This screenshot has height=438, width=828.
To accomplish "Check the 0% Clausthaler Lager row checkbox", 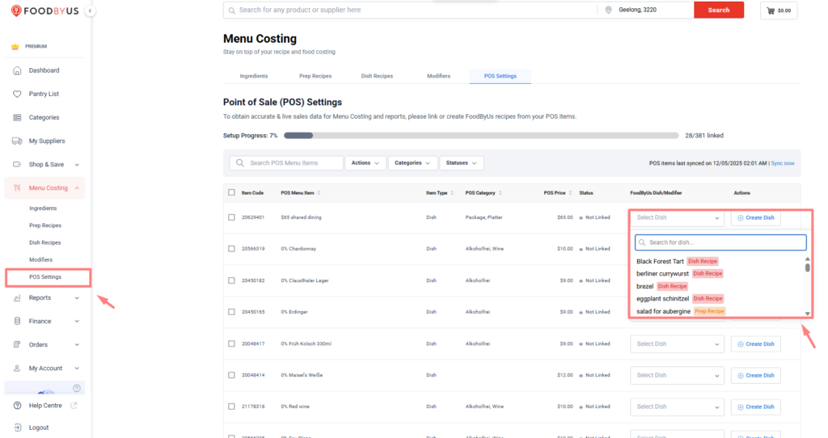I will (231, 280).
